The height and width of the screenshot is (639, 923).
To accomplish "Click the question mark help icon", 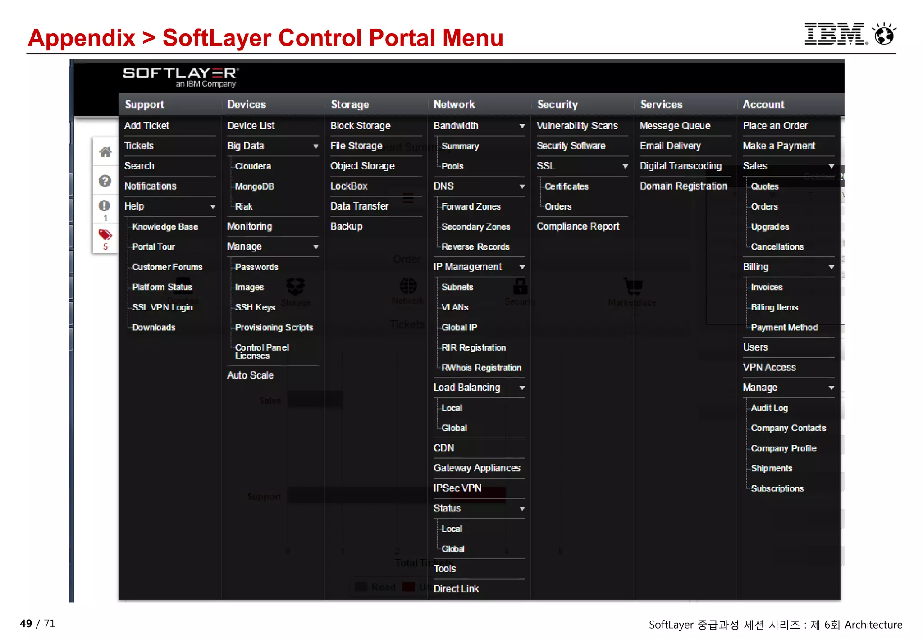I will tap(105, 181).
